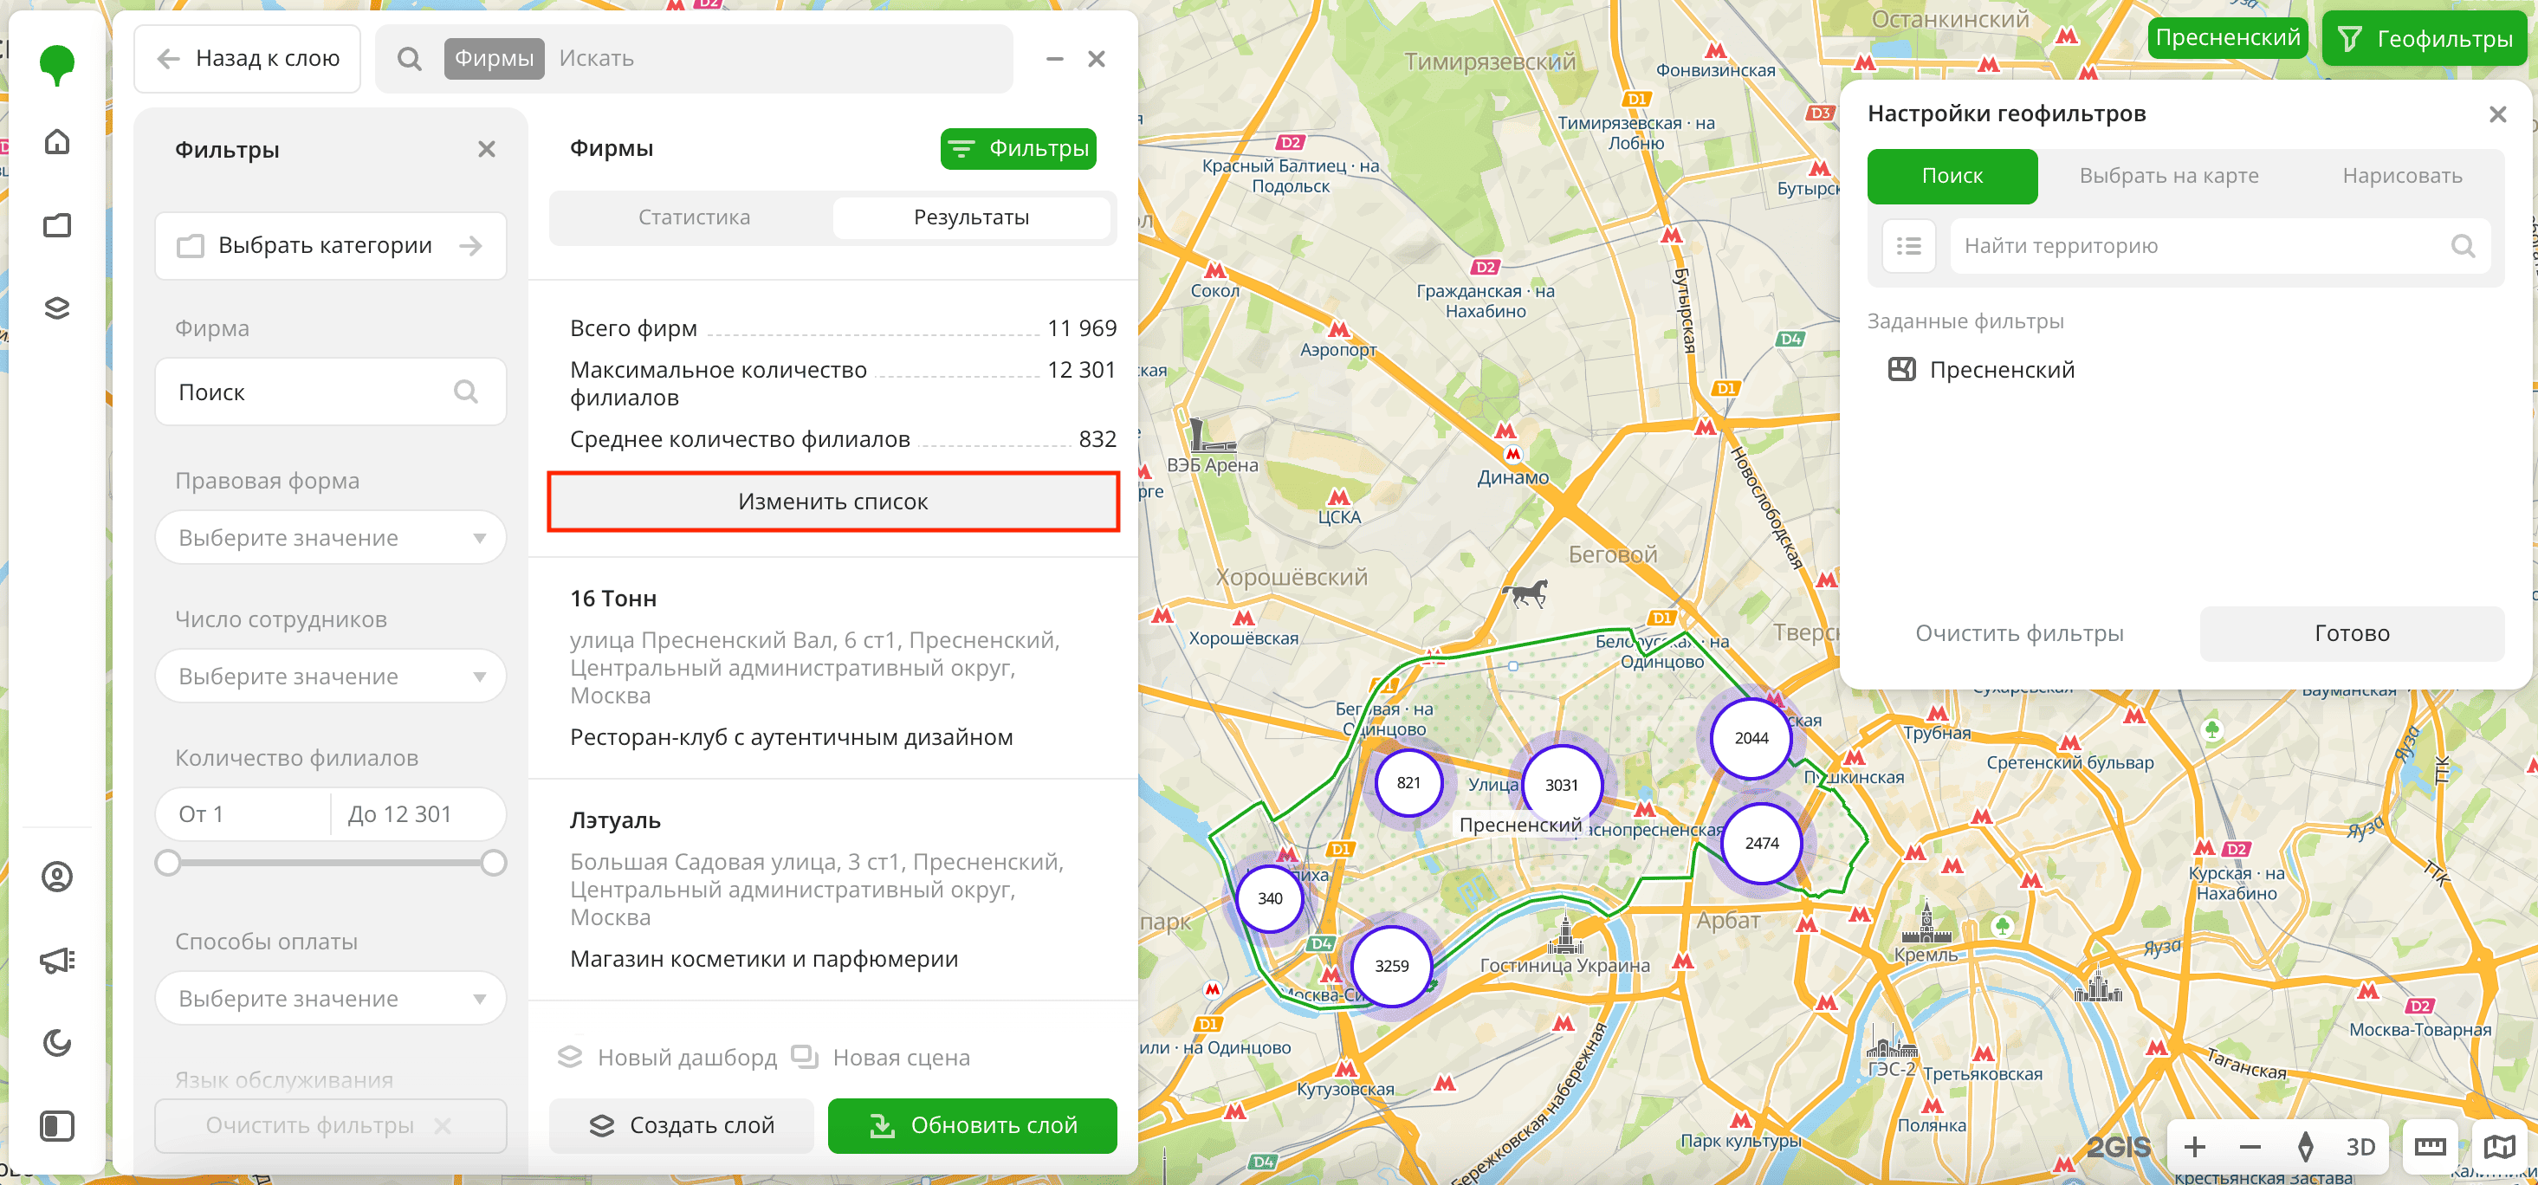Open the Home panel in sidebar
This screenshot has height=1185, width=2538.
click(x=56, y=141)
